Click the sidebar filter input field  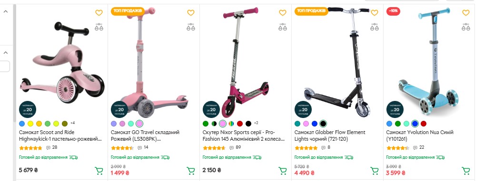[x=4, y=66]
